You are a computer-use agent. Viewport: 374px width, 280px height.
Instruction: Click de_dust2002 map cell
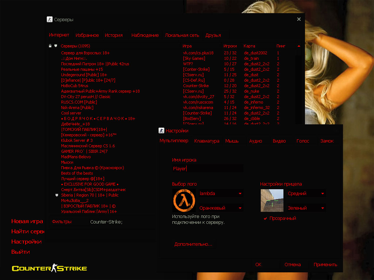pyautogui.click(x=255, y=53)
